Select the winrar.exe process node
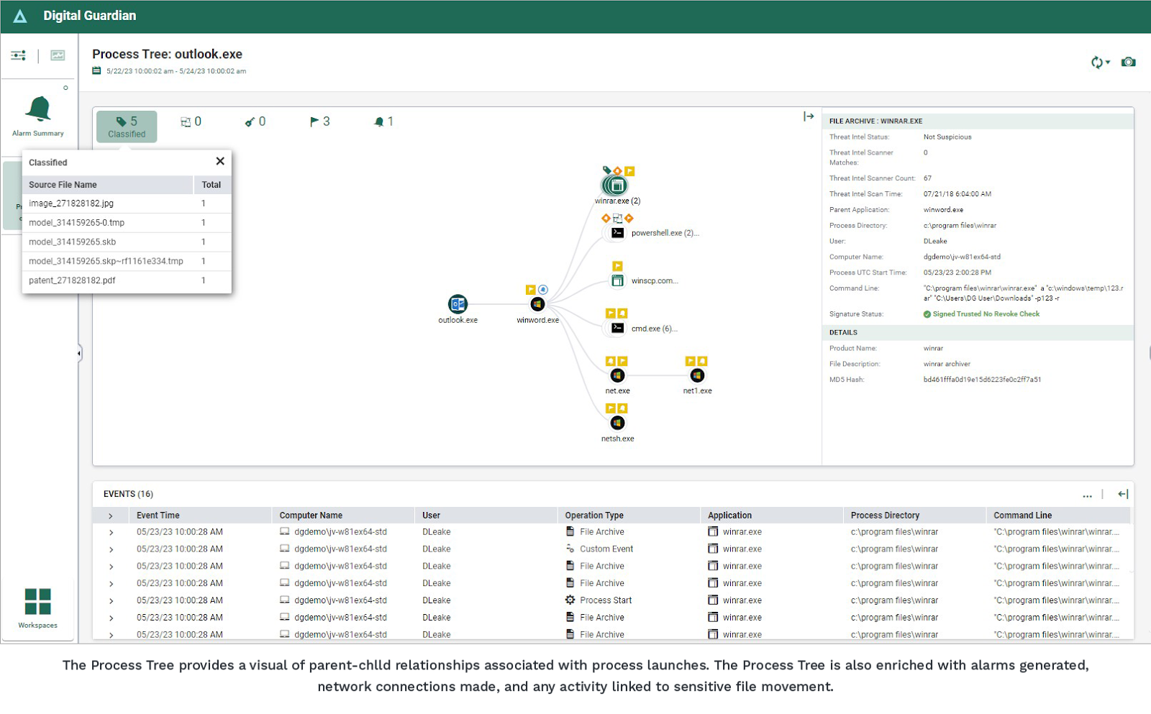Screen dimensions: 1151x714 [615, 186]
